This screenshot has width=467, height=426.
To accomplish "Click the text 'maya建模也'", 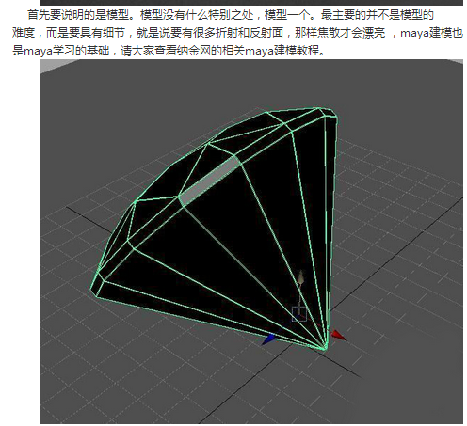I will tap(431, 33).
